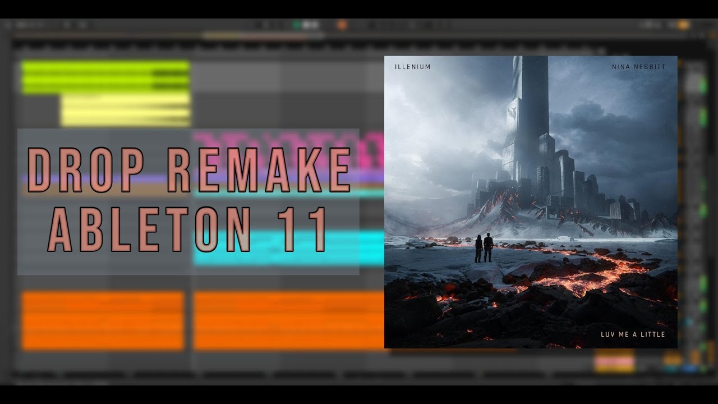Screen dimensions: 718x404
Task: Click the "LUV ME A LITTLE" caption
Action: [x=632, y=334]
